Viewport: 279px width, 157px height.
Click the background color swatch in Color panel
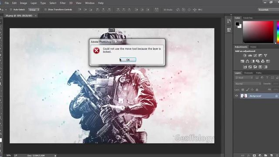click(240, 27)
